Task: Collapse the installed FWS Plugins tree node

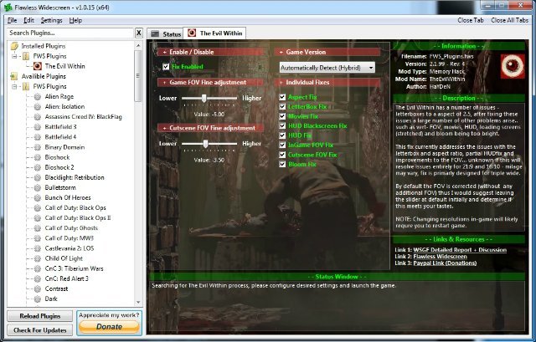Action: click(14, 56)
